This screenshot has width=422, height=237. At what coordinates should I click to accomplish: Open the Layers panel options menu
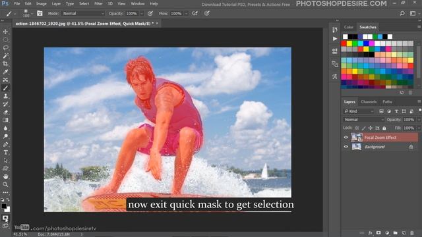tap(419, 101)
